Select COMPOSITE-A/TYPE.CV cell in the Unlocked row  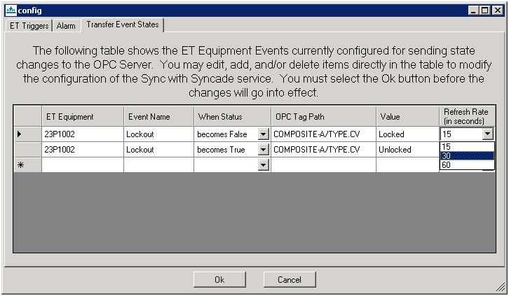324,150
